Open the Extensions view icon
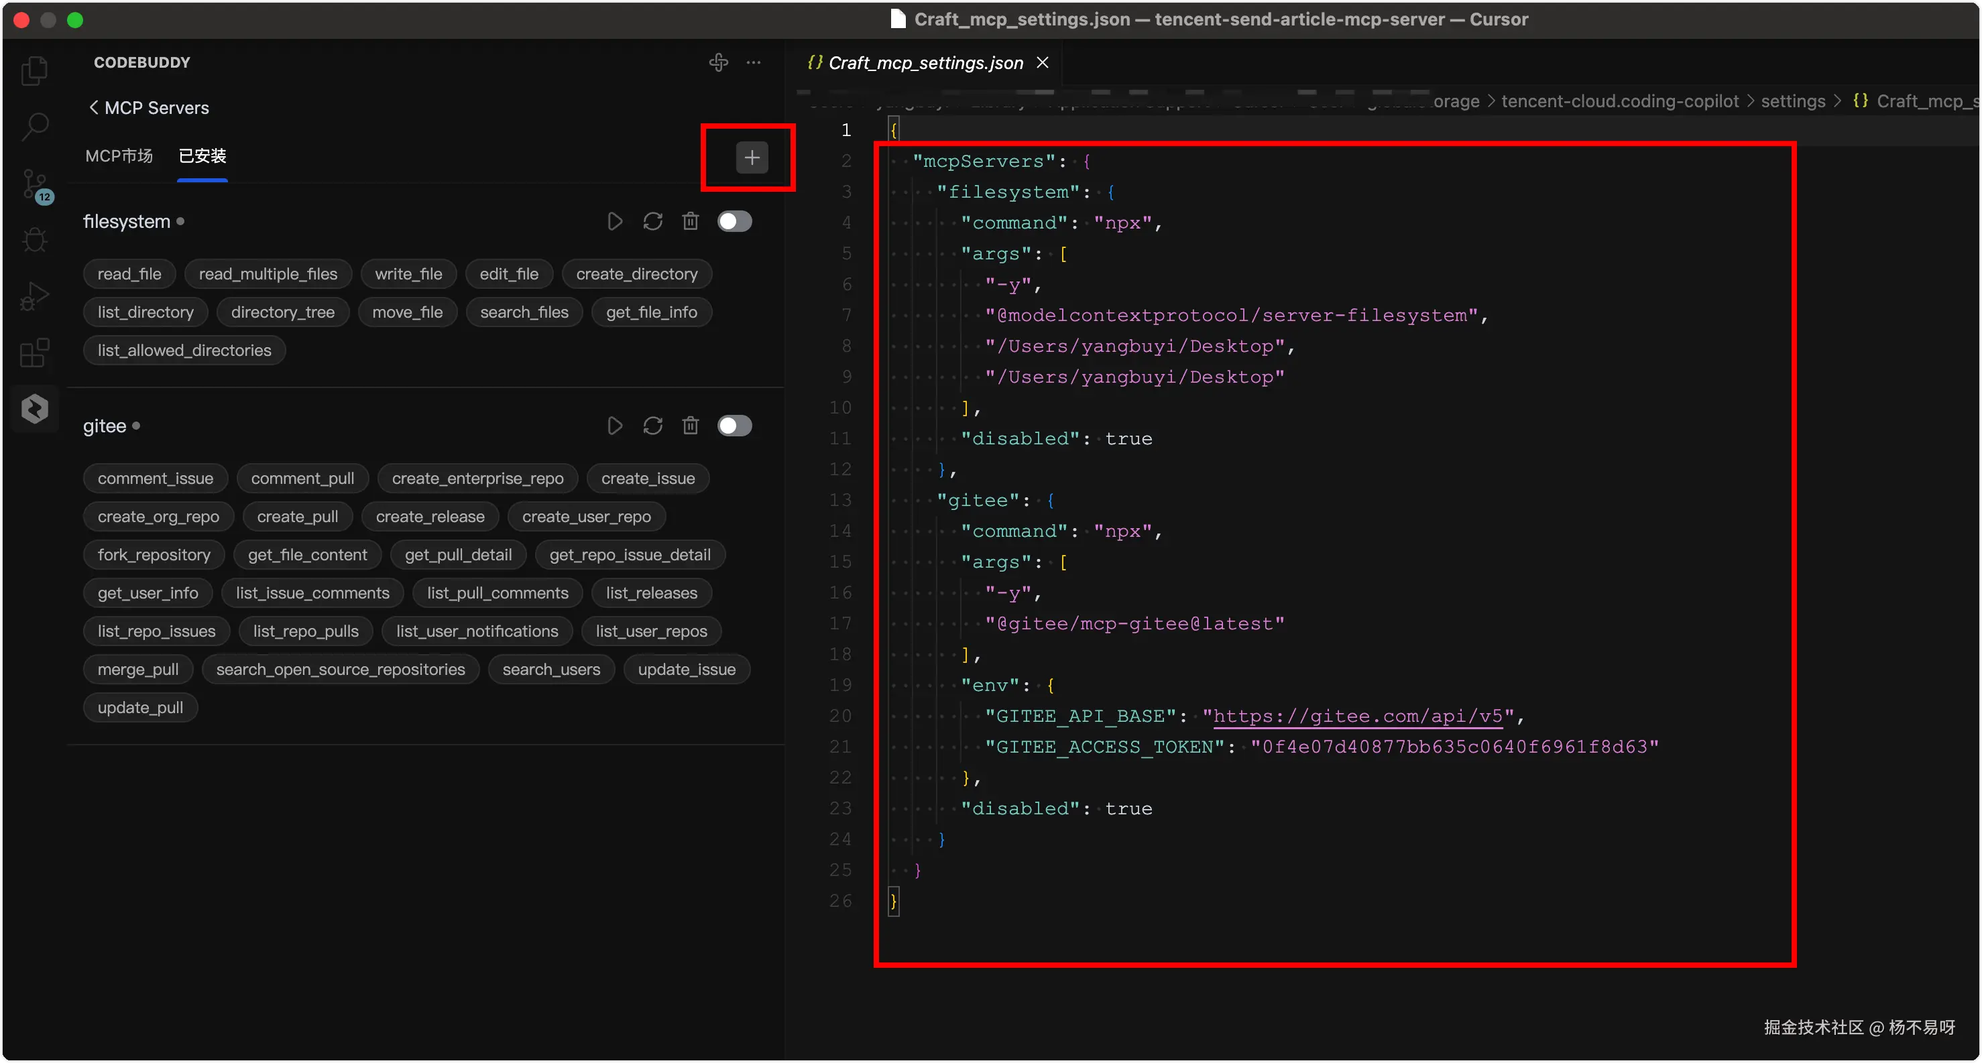Screen dimensions: 1982x1063 tap(35, 353)
